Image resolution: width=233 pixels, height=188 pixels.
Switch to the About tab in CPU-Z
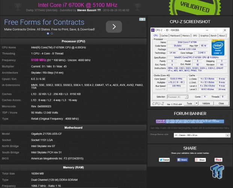pyautogui.click(x=222, y=36)
